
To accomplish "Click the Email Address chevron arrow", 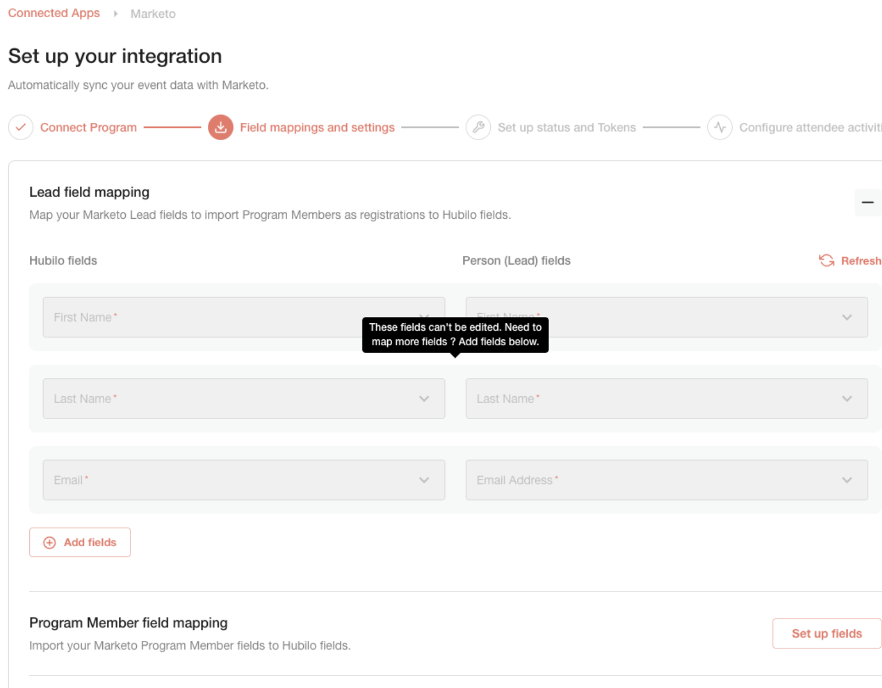I will pyautogui.click(x=847, y=480).
